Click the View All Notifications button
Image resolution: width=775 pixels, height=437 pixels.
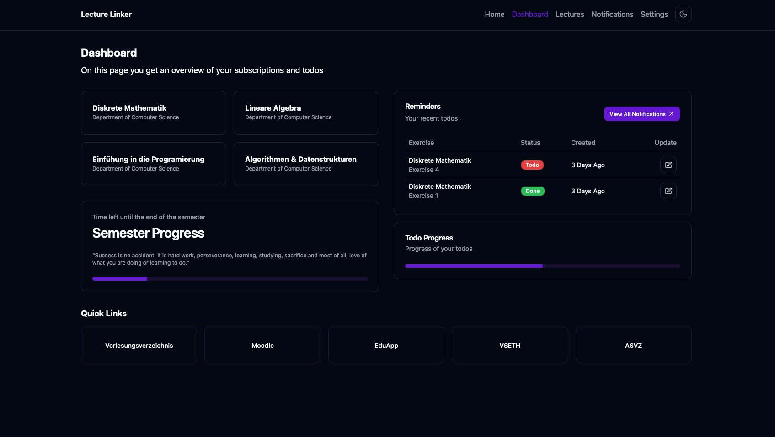641,114
